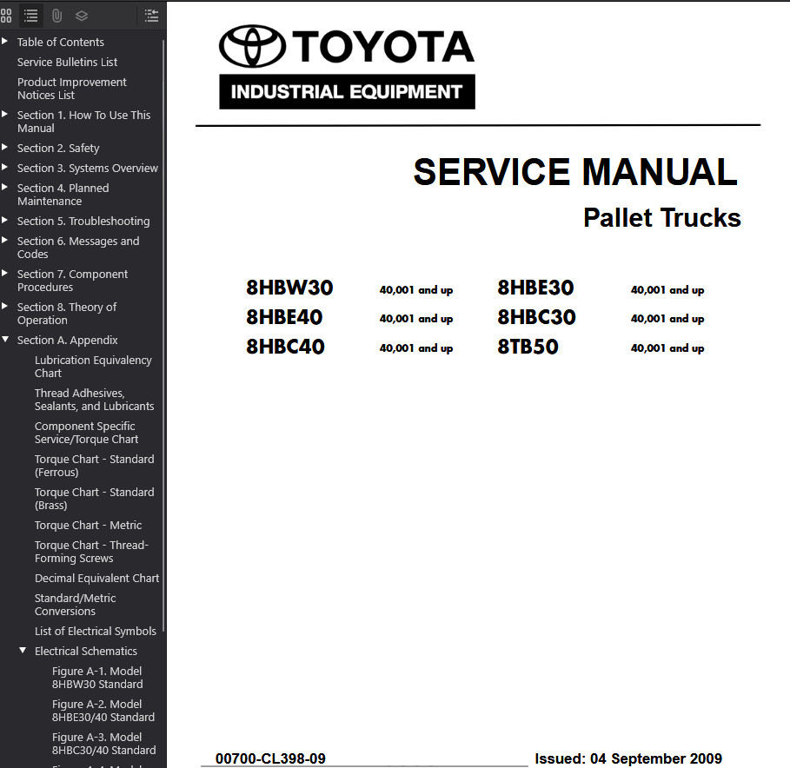This screenshot has width=790, height=768.
Task: Open the page thumbnails view icon
Action: [6, 17]
